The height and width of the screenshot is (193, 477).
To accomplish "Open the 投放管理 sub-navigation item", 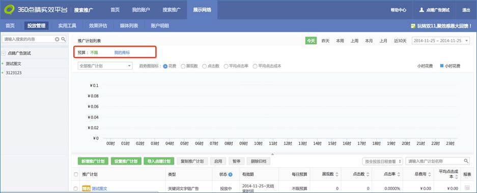I will pos(36,26).
